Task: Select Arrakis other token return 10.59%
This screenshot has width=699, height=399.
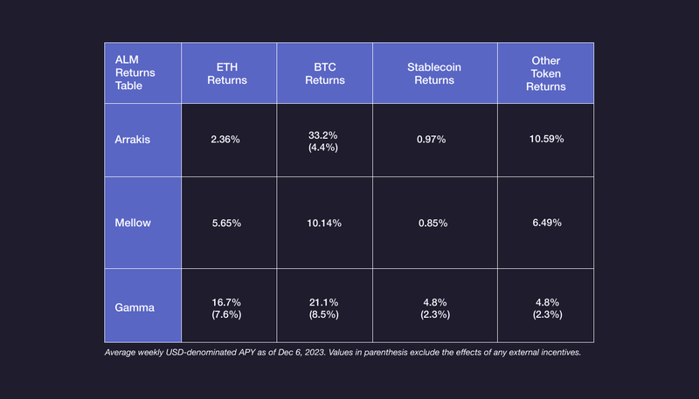Action: 546,140
